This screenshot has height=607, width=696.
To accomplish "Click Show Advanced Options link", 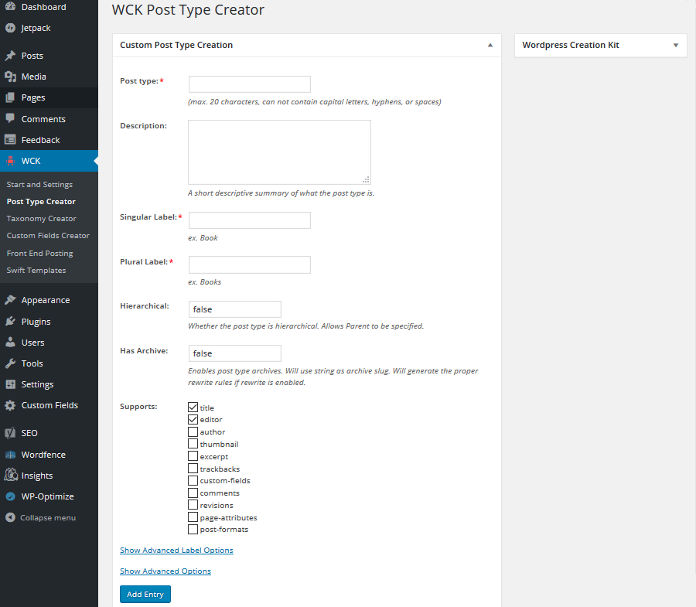I will (165, 571).
